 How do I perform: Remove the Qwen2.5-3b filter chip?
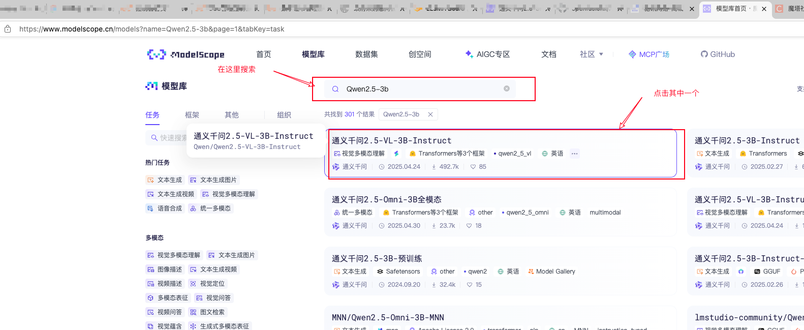click(x=430, y=114)
